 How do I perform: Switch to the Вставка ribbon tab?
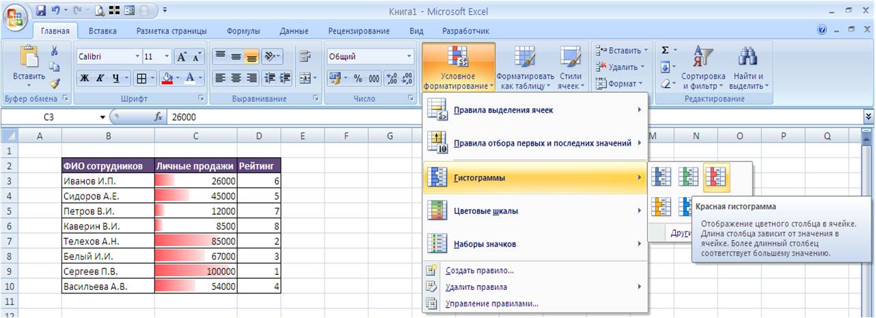[102, 31]
